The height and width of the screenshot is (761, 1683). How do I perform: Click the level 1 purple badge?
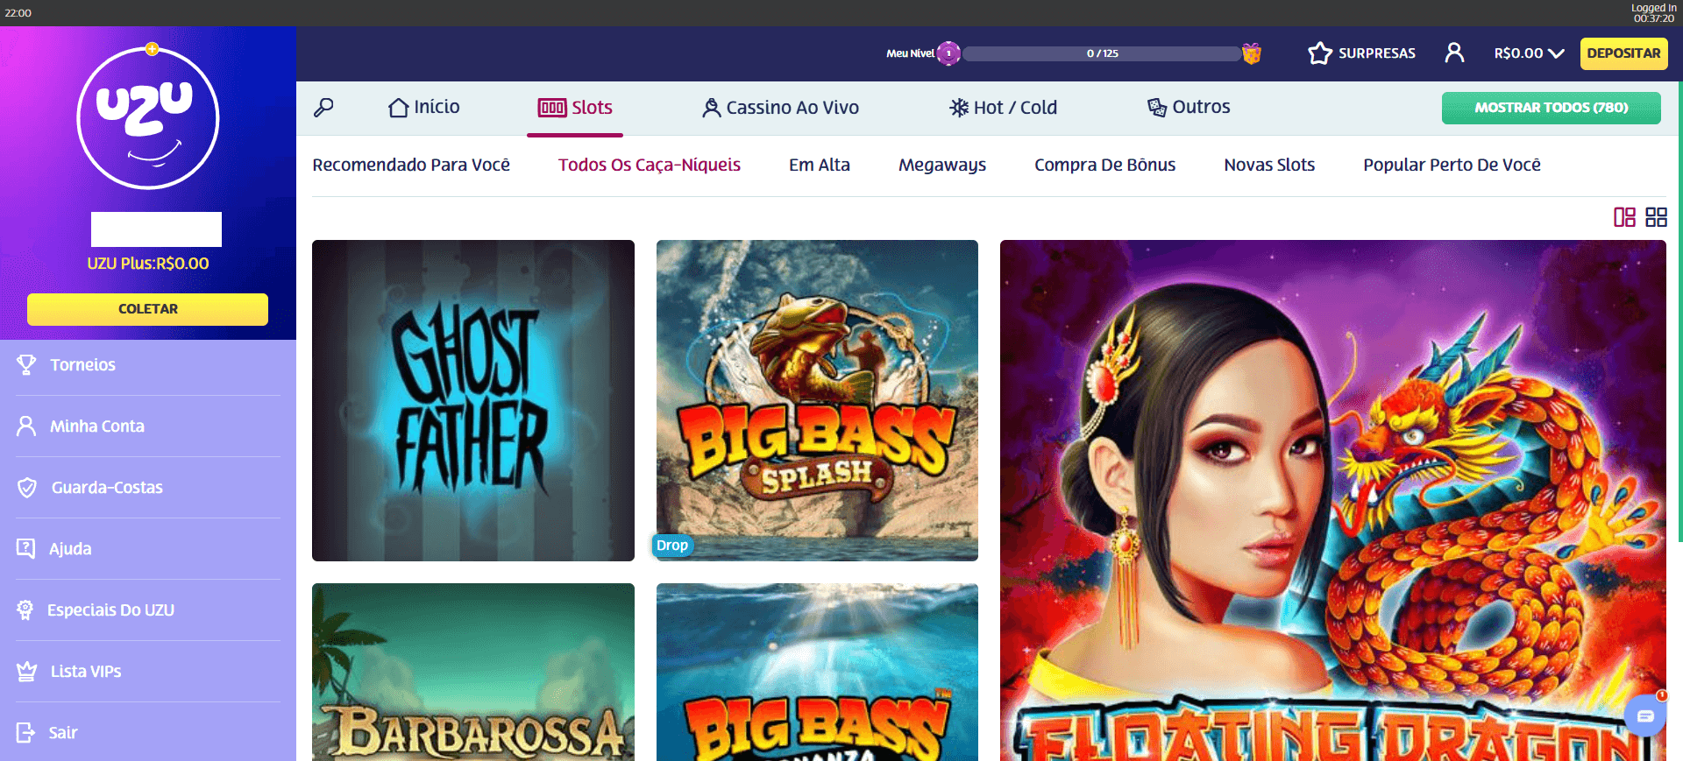[948, 53]
